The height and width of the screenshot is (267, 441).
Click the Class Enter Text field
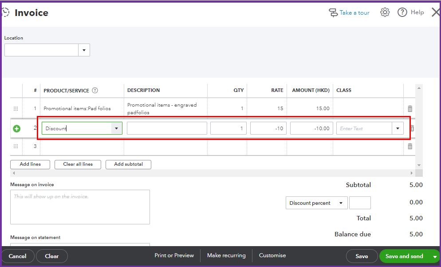coord(364,128)
